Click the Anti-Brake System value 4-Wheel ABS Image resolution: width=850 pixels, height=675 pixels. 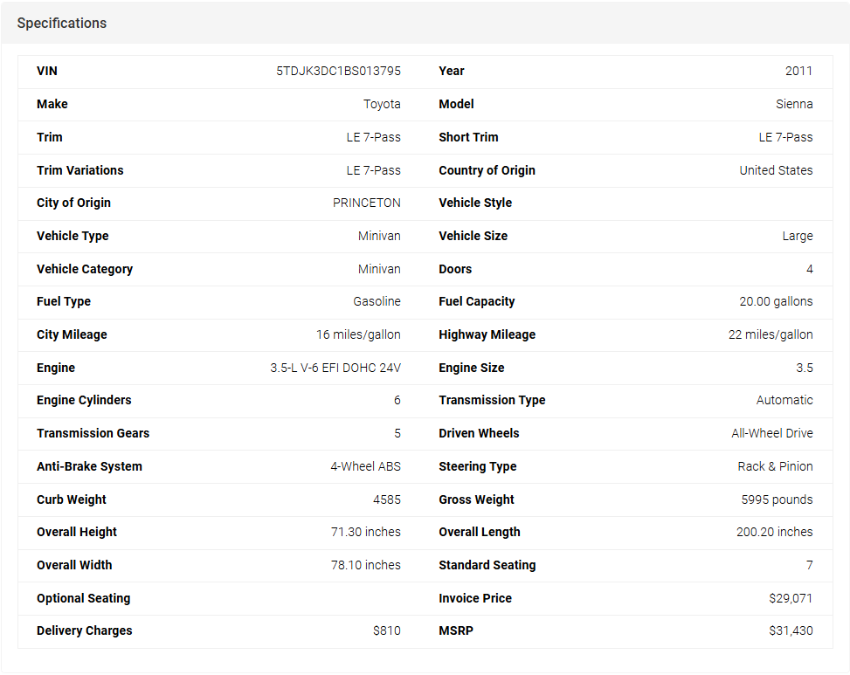[x=365, y=467]
